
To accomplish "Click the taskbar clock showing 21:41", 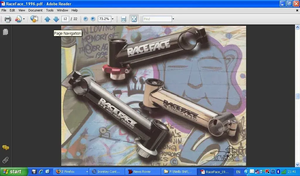I will pyautogui.click(x=292, y=172).
